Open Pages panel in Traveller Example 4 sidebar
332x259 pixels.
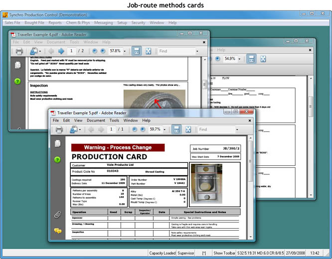tap(18, 65)
